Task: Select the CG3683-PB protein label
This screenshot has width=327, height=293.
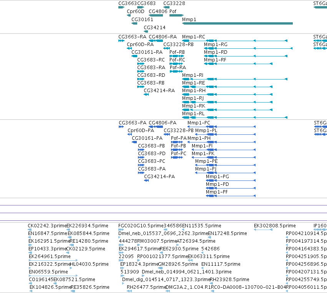Action: pyautogui.click(x=151, y=146)
